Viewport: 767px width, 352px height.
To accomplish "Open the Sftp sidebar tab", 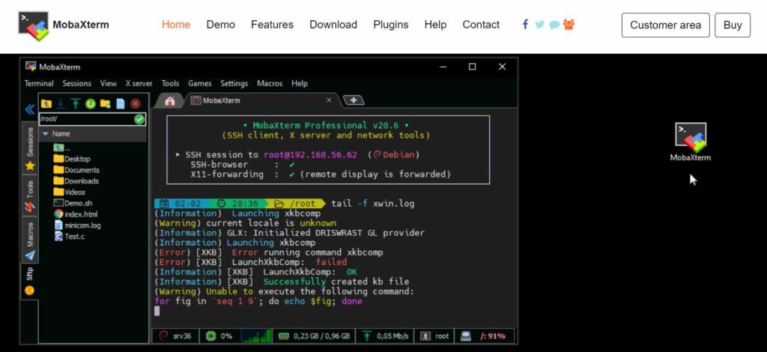I will tap(30, 282).
